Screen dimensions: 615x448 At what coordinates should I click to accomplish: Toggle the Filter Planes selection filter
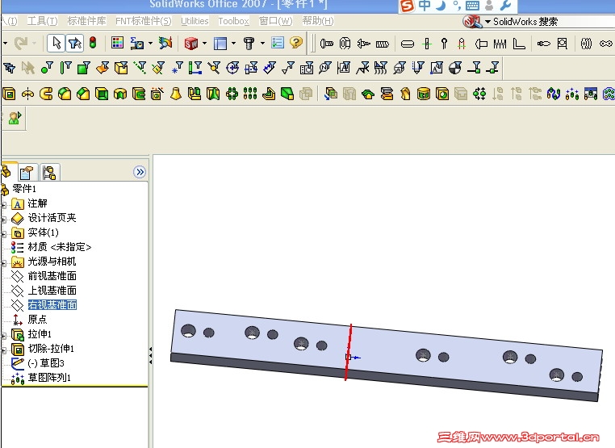coord(158,69)
